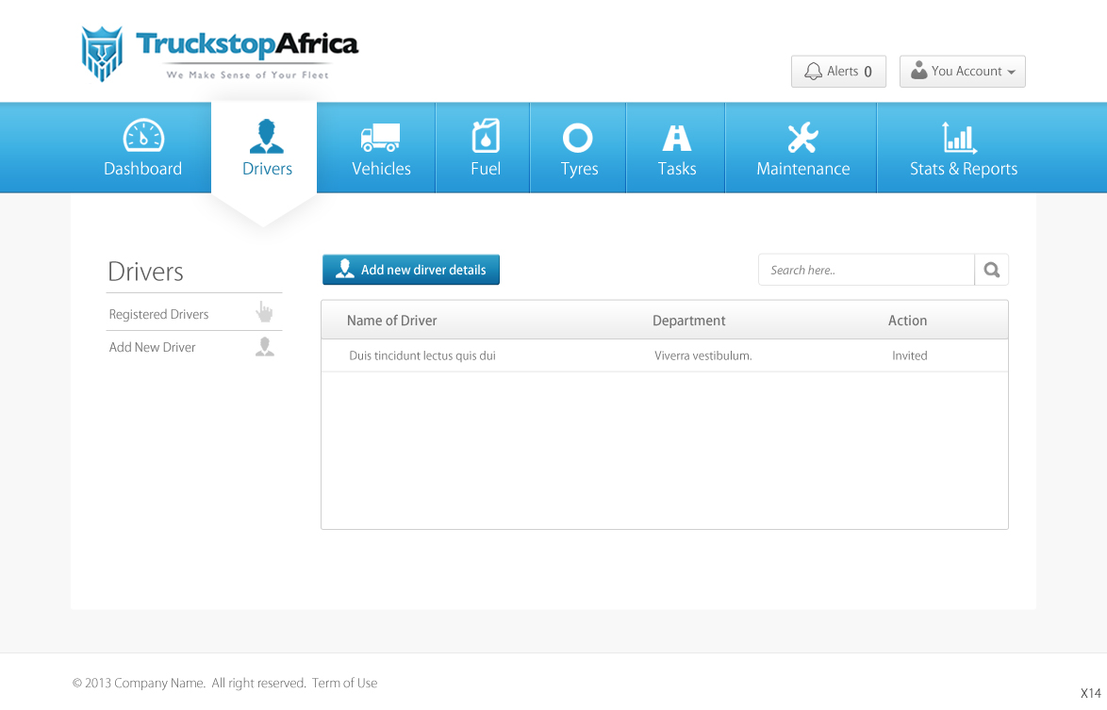Click the person icon beside Add New Driver

click(265, 347)
